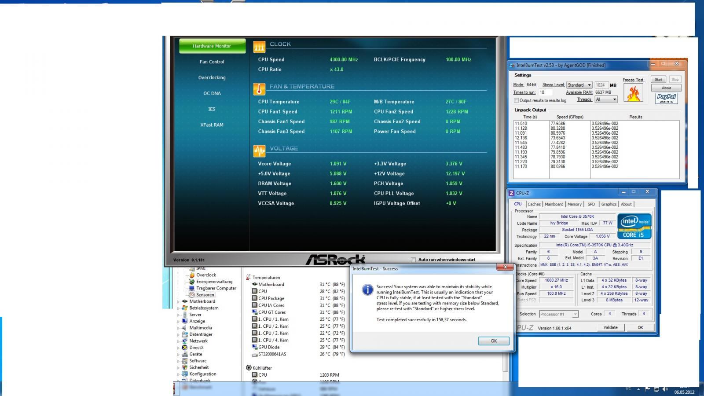
Task: Click the Show desktop strip on the taskbar
Action: coord(701,389)
